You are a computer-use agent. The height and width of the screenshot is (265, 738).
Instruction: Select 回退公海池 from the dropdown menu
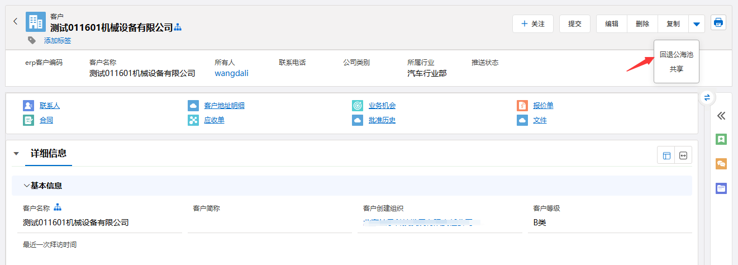pos(676,55)
